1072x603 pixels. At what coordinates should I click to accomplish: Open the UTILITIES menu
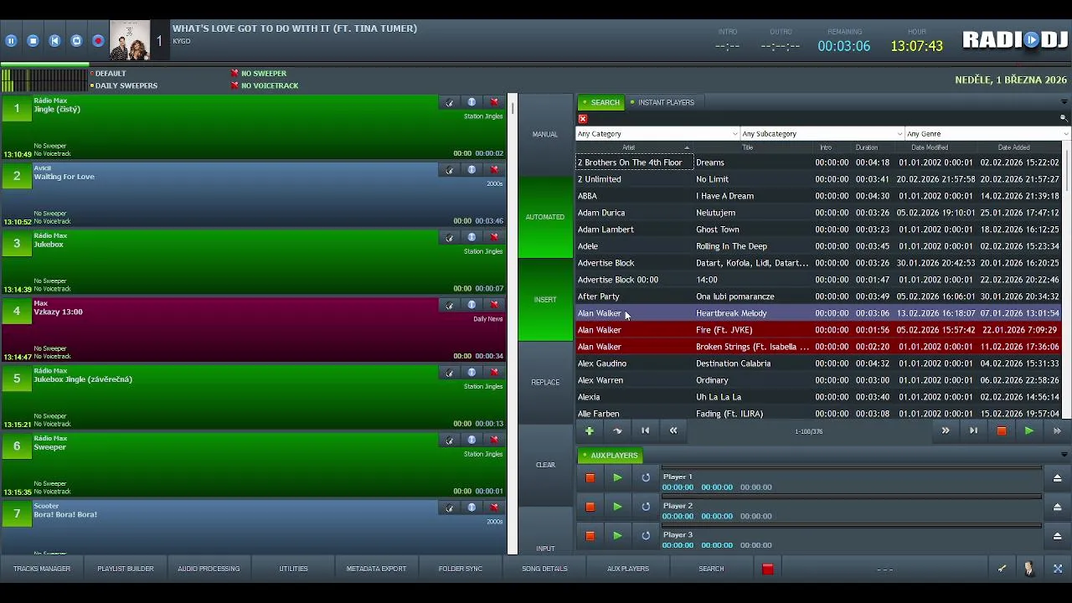(293, 569)
